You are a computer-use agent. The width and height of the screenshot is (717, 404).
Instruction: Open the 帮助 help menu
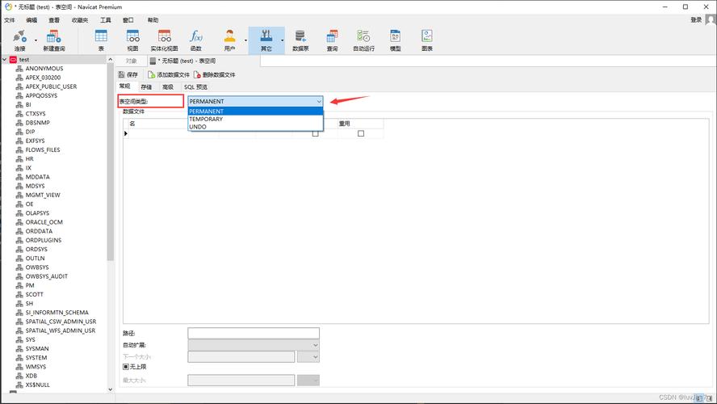point(153,20)
